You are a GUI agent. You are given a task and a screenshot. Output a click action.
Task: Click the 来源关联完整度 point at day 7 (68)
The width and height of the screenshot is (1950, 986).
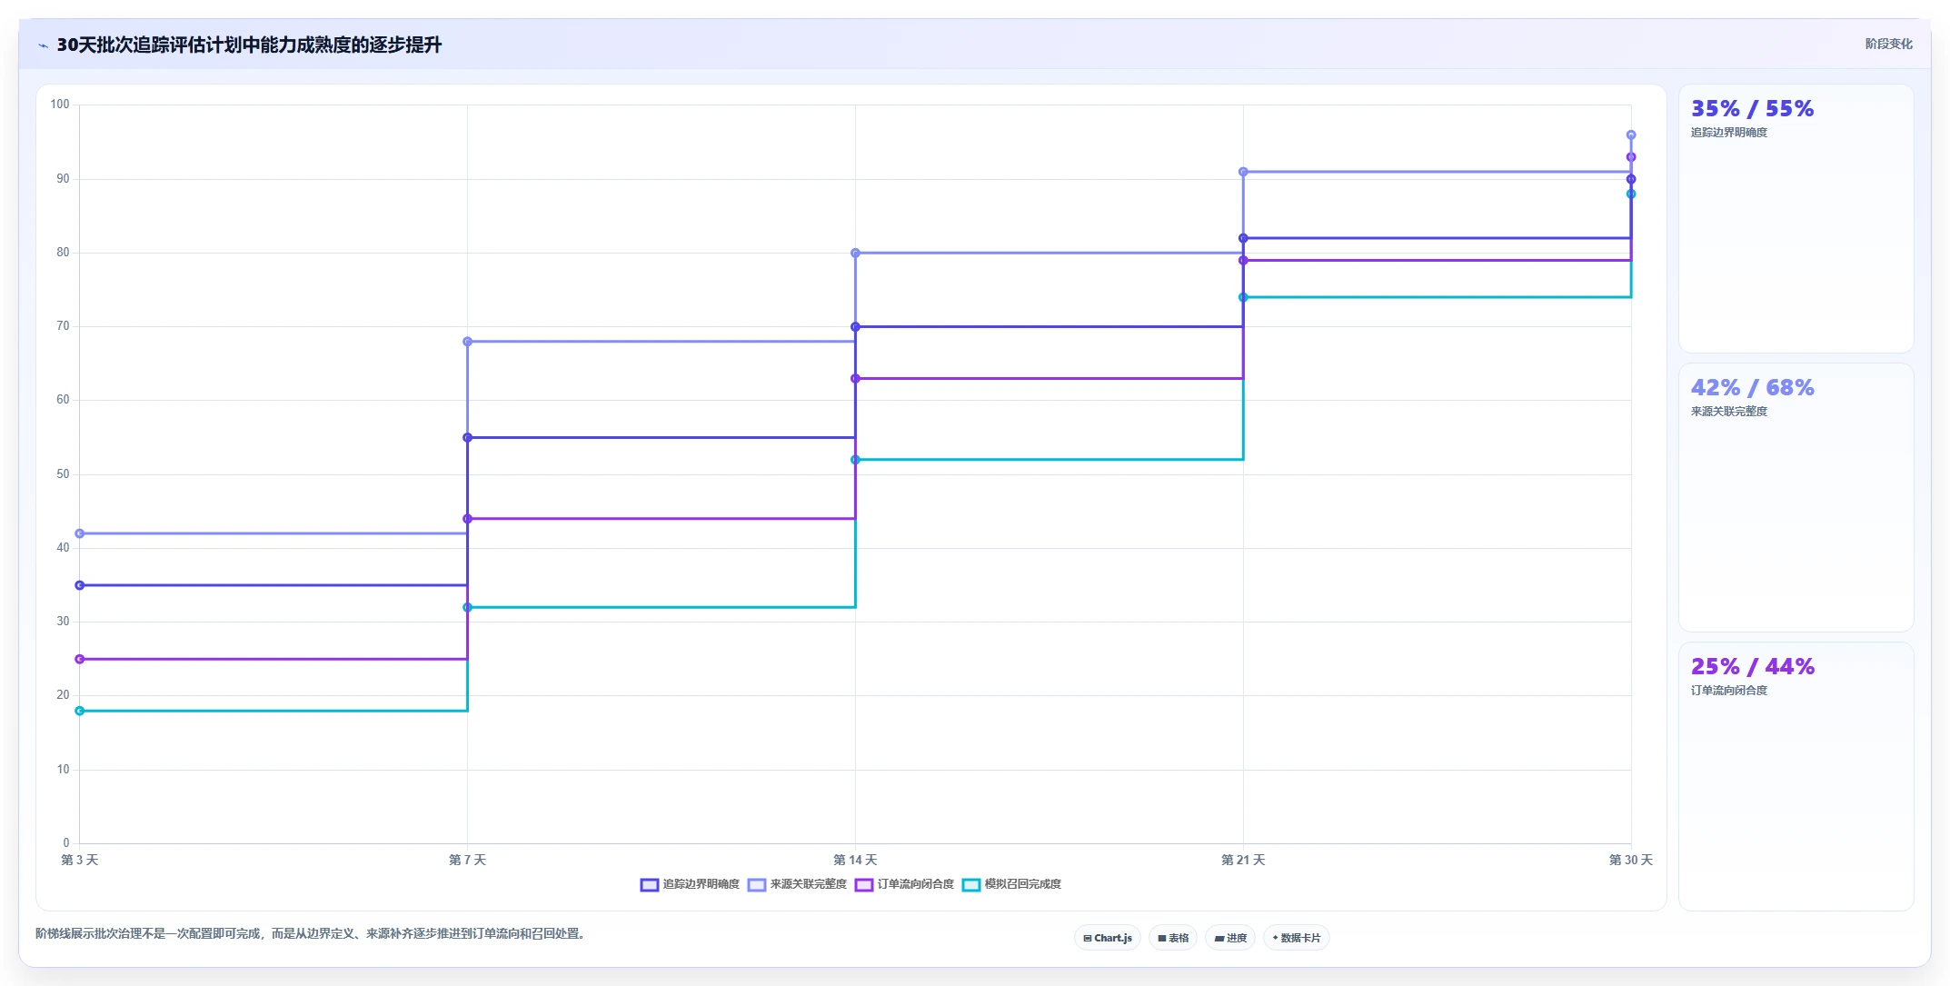pos(468,342)
